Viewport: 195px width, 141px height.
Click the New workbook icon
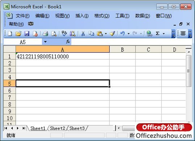tap(10, 34)
